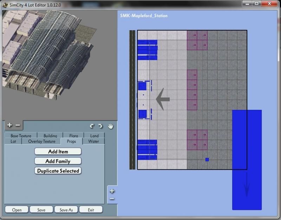Select the hand pan tool
Screen dimensions: 281x220
(111, 126)
